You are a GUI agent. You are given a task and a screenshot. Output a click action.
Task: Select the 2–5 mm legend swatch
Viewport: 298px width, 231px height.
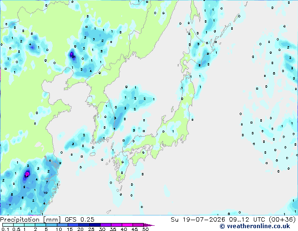click(40, 225)
